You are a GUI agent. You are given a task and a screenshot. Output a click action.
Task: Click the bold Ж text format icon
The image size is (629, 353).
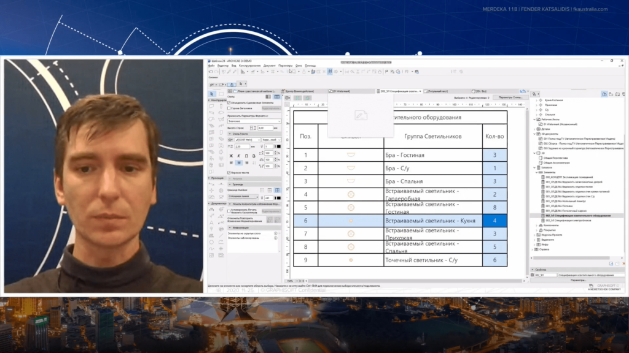[232, 156]
